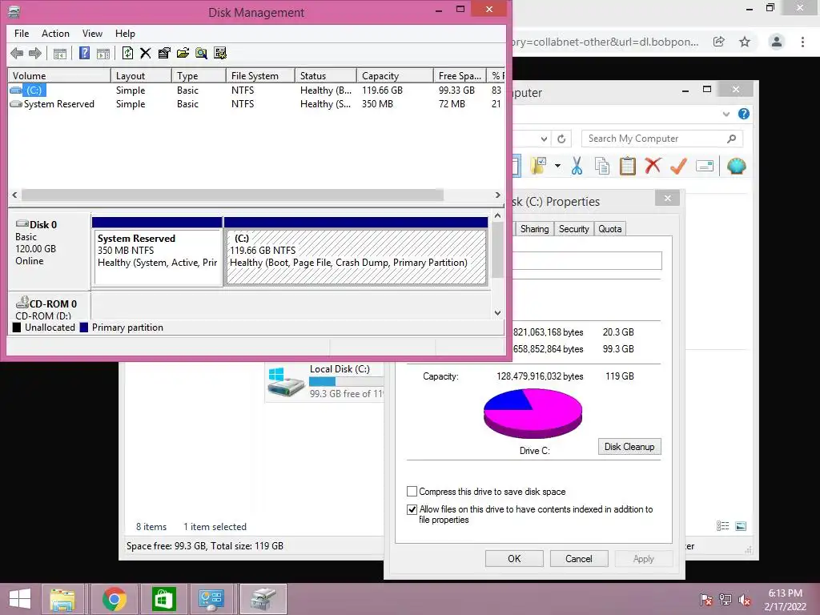
Task: Open the Windows Store from the taskbar
Action: click(x=163, y=599)
